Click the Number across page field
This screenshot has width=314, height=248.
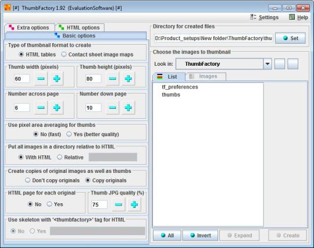[x=22, y=108]
